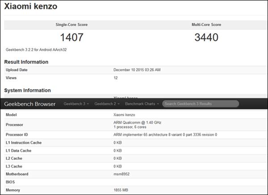Open the Geekbench 3 dropdown menu
The image size is (268, 195).
76,104
